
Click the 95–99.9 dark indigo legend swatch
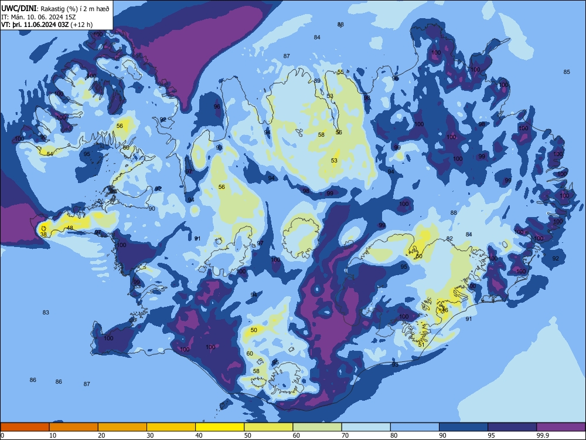pyautogui.click(x=512, y=427)
